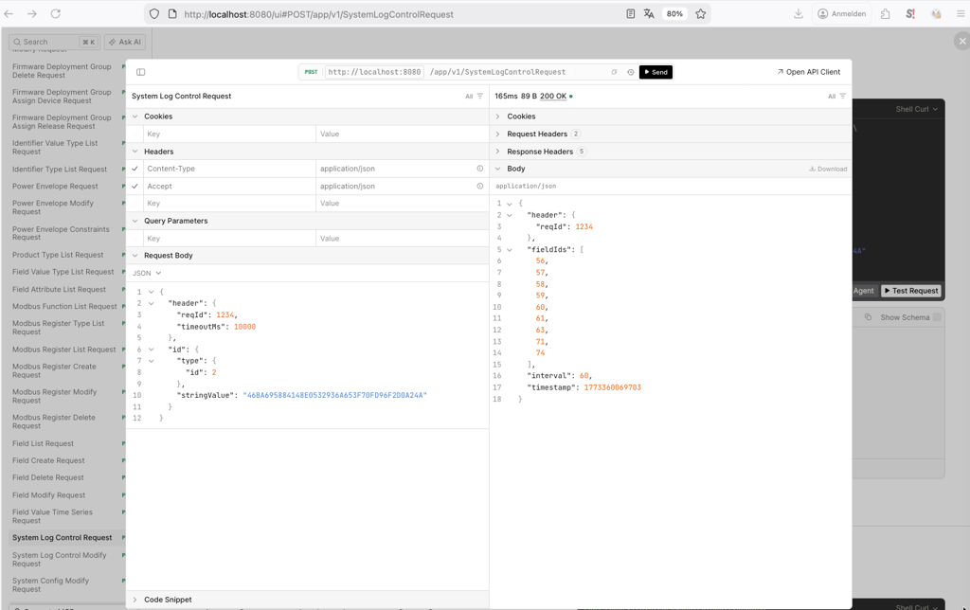Close the API client overlay
This screenshot has height=610, width=970.
click(x=962, y=42)
